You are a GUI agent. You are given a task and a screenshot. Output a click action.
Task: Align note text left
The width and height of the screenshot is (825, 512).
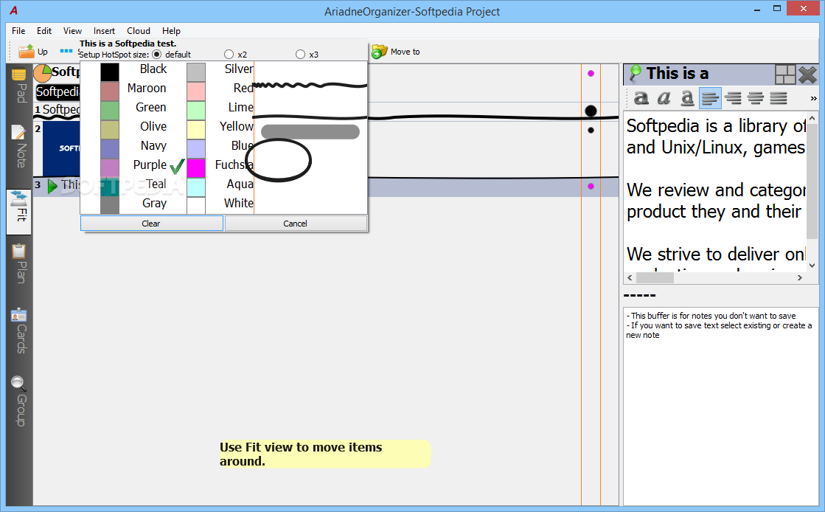(x=710, y=98)
